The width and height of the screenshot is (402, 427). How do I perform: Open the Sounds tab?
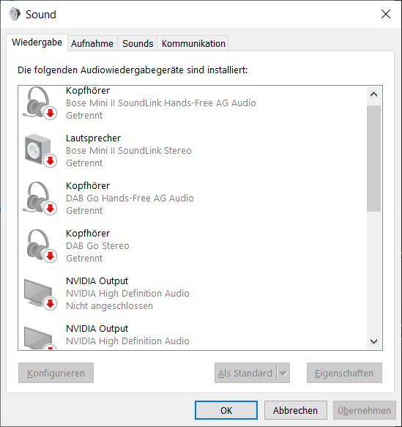point(138,43)
